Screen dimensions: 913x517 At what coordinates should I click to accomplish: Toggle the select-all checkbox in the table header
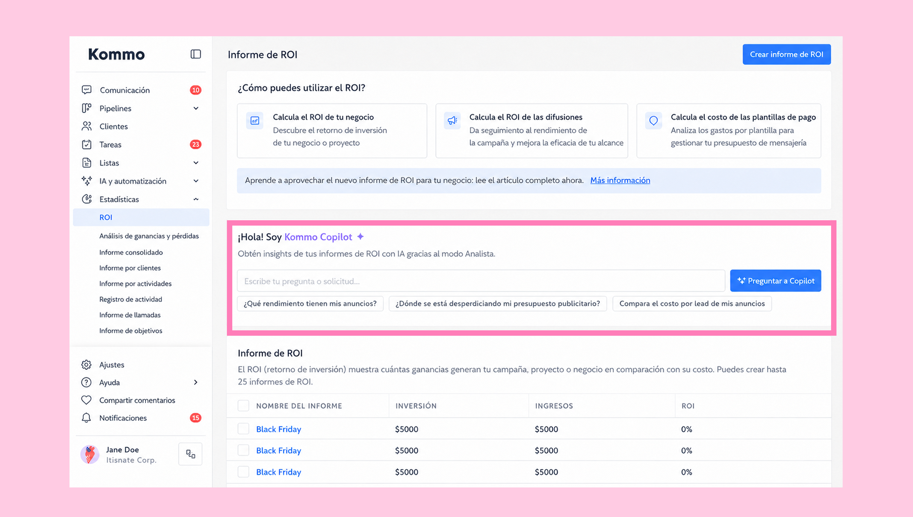point(243,406)
